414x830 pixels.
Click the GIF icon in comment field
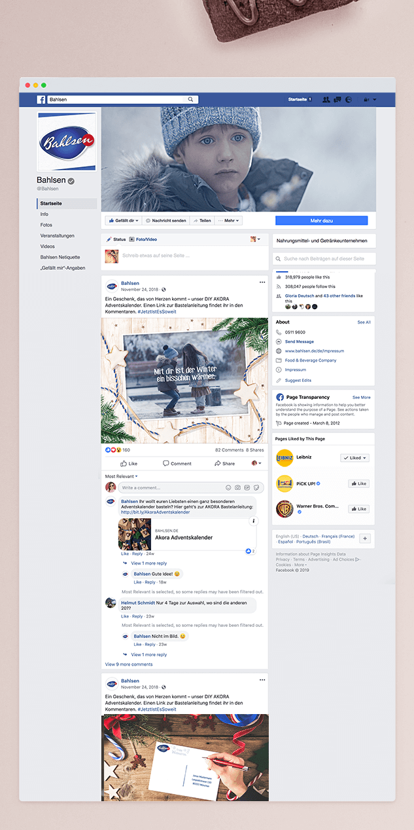pos(248,487)
